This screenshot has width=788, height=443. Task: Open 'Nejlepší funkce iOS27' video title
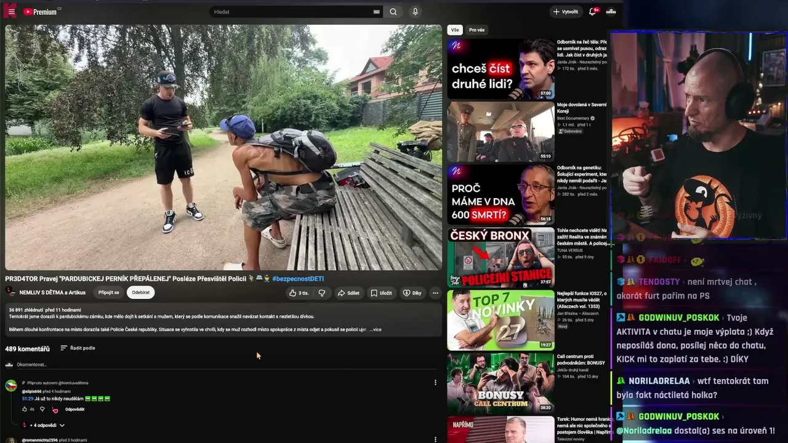pyautogui.click(x=582, y=300)
